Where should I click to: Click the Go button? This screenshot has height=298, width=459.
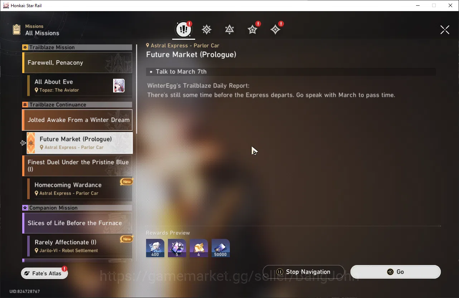[x=395, y=272]
